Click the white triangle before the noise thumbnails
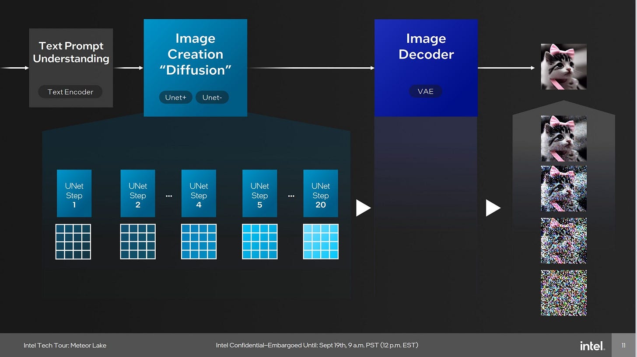637x357 pixels. 493,208
